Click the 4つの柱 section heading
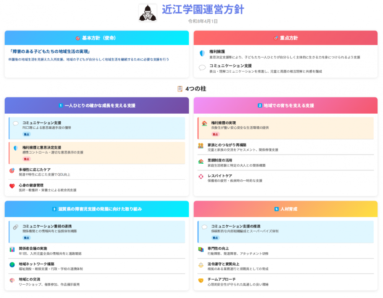383x298 pixels. pos(195,89)
